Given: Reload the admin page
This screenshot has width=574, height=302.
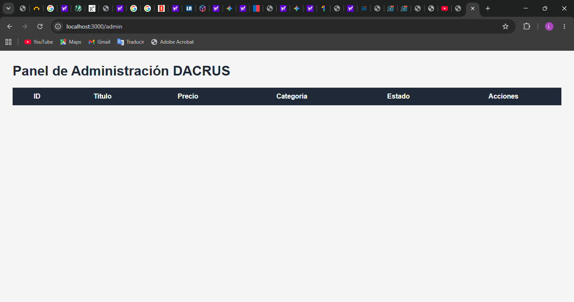Looking at the screenshot, I should (x=40, y=26).
